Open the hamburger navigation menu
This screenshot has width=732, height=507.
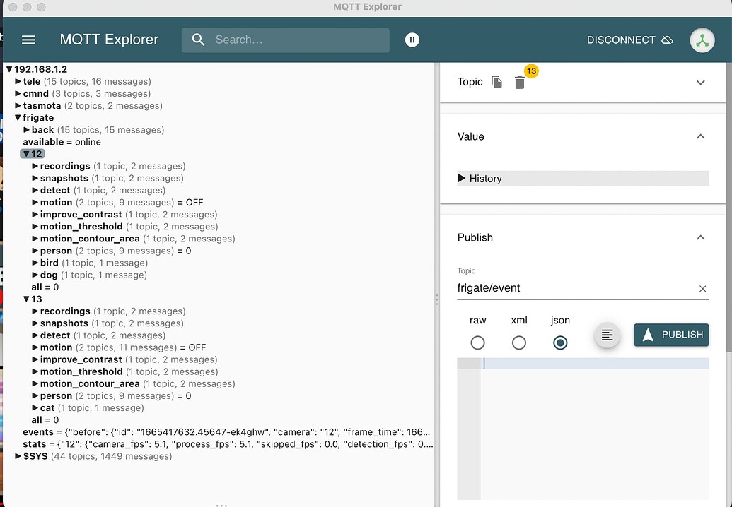coord(28,40)
